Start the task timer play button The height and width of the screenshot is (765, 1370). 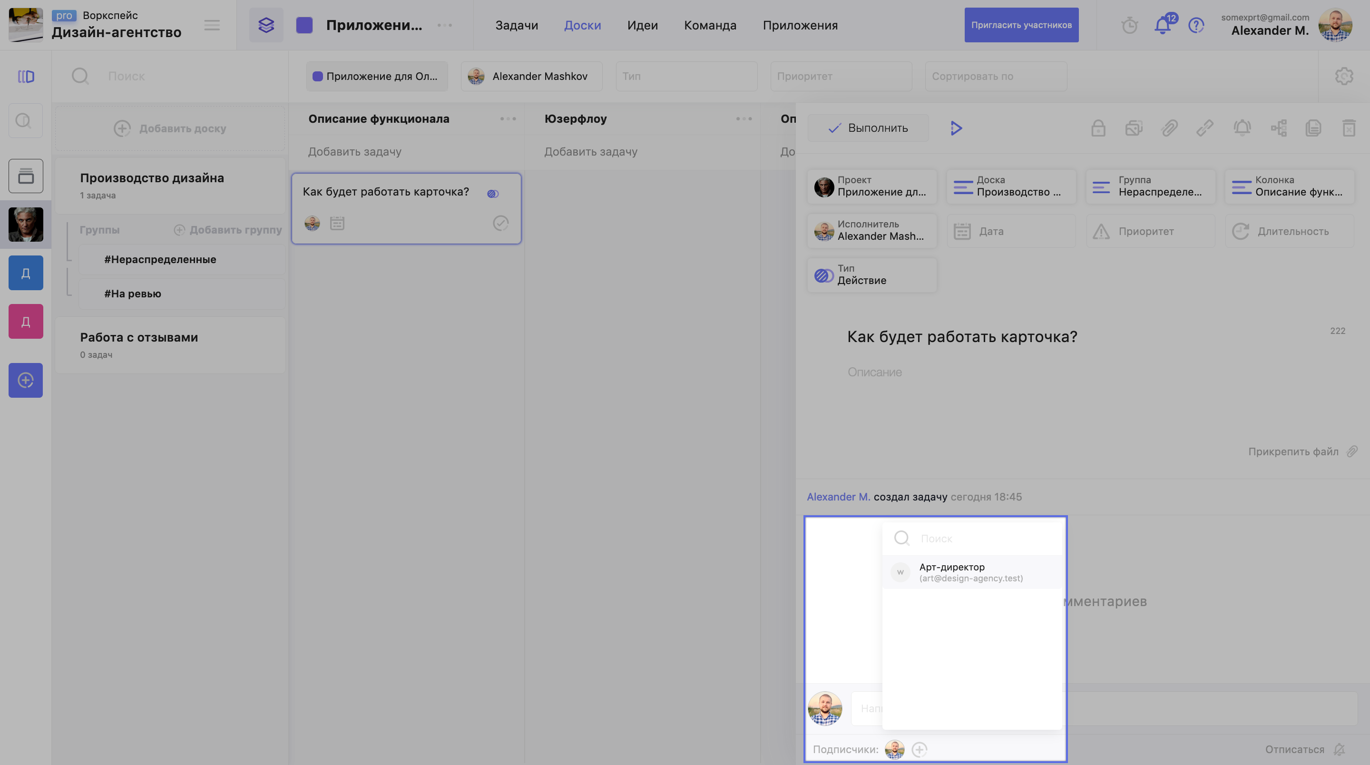point(956,128)
